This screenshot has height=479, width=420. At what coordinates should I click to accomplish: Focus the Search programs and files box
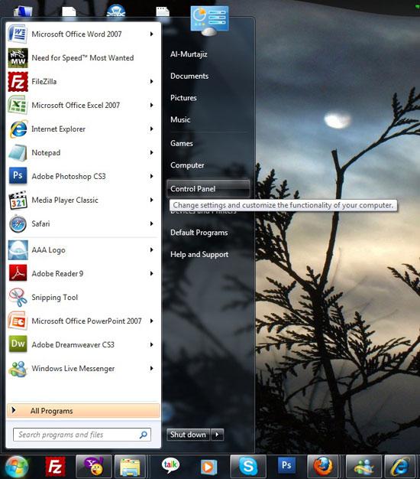(82, 435)
